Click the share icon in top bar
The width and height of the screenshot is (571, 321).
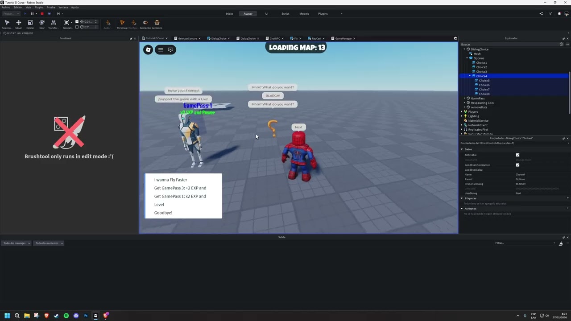pos(541,14)
